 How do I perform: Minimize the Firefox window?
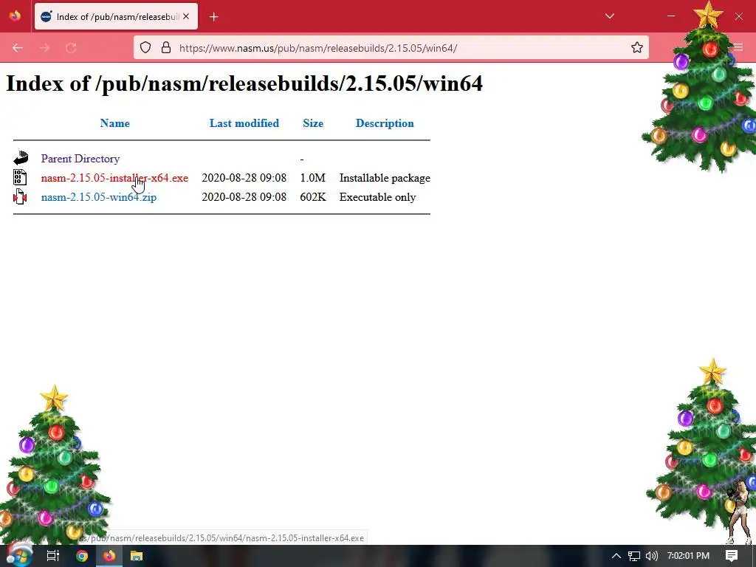670,16
